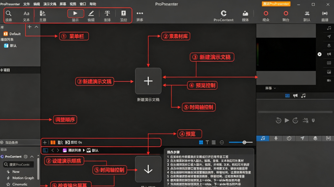
Task: Open the 主题 theme picker
Action: pyautogui.click(x=43, y=16)
